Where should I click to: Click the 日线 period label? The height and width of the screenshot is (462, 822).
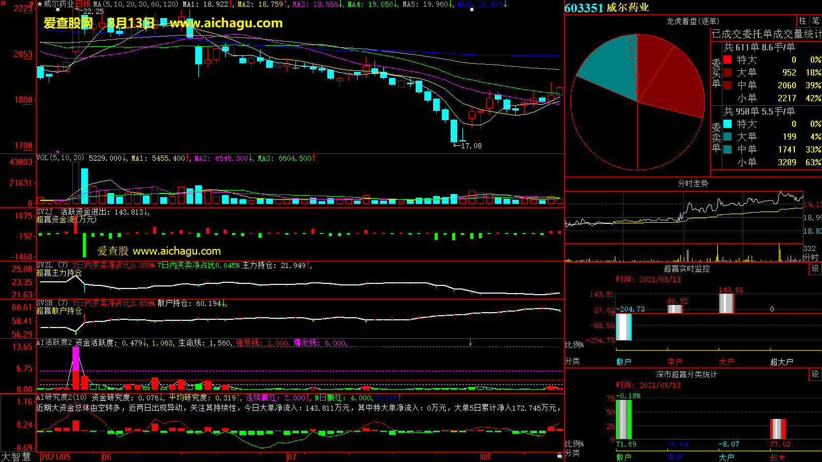[83, 4]
